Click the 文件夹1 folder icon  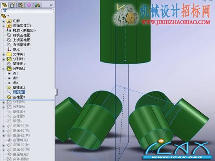coord(9,54)
